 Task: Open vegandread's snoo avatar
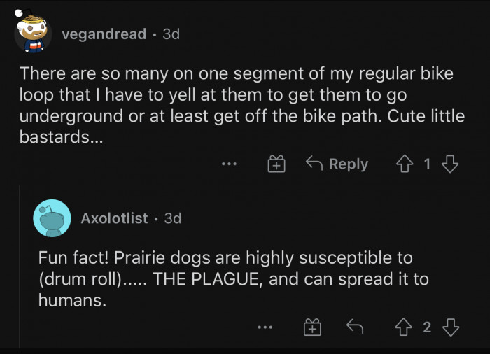31,33
